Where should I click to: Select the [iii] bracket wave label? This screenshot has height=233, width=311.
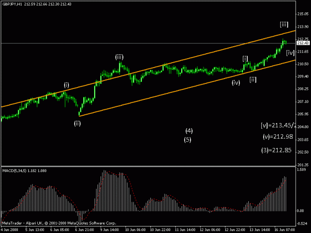[x=284, y=24]
